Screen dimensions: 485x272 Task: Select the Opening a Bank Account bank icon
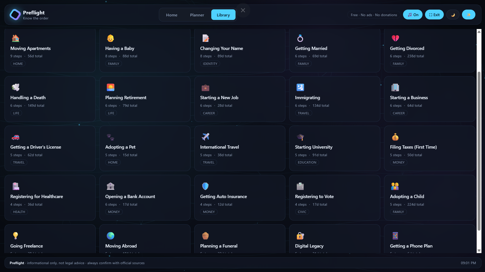tap(110, 186)
